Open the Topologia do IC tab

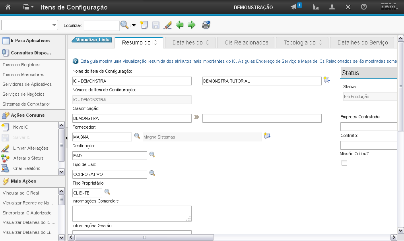click(303, 42)
